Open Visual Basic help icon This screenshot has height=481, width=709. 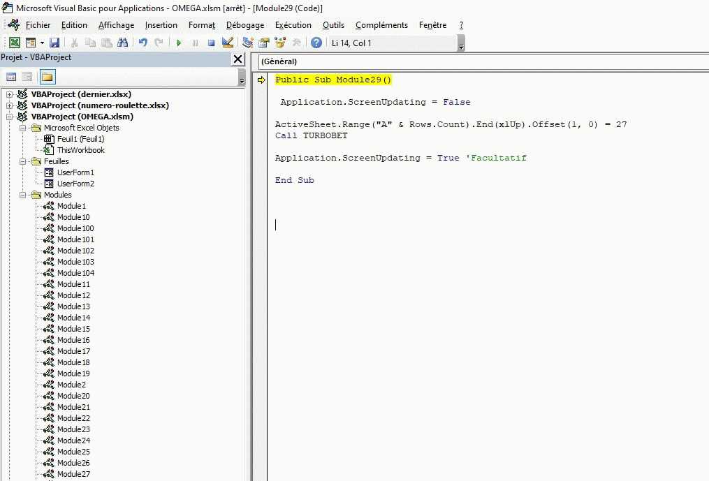316,43
